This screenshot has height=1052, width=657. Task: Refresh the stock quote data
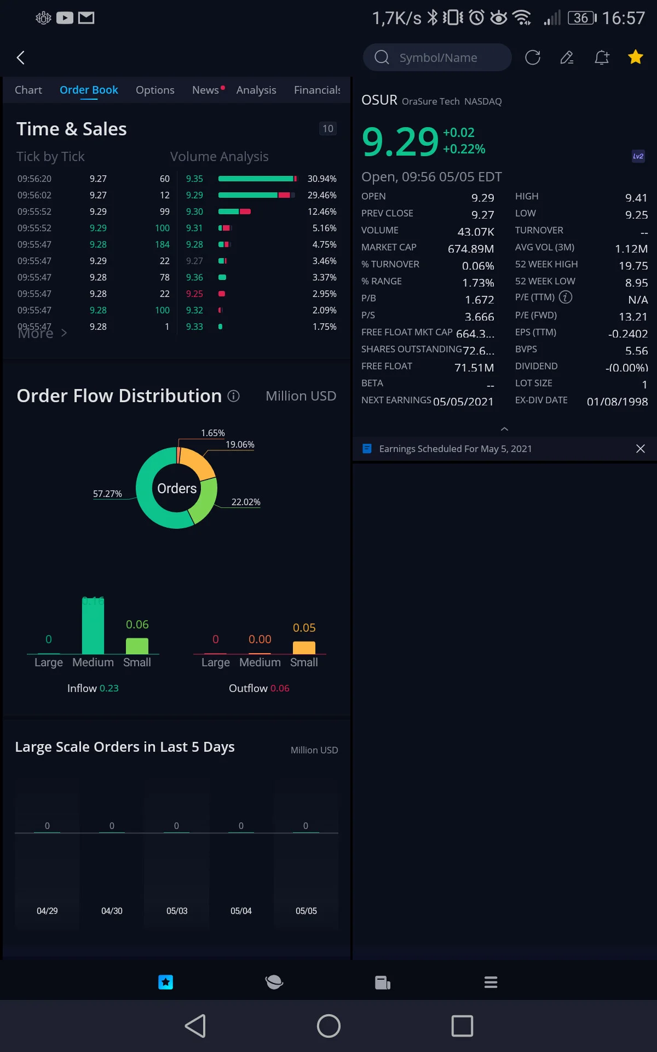533,58
